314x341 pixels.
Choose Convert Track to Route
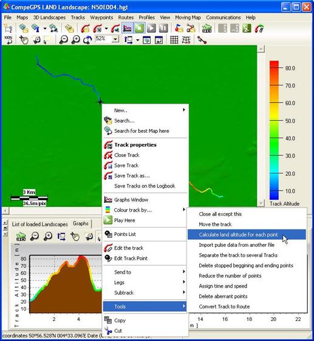(247, 306)
